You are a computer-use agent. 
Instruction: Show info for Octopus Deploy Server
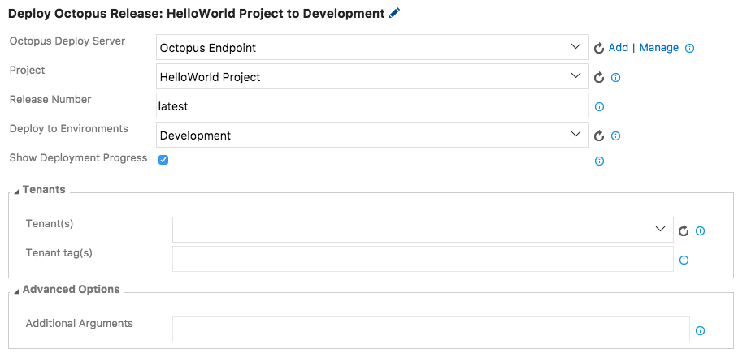click(689, 48)
